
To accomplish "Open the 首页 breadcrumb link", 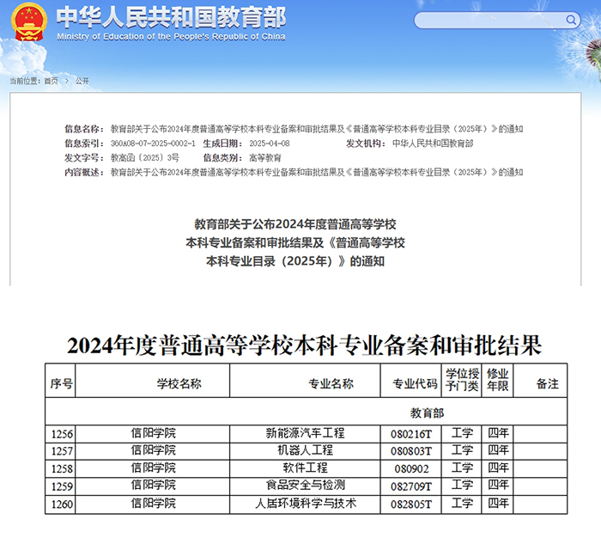I will click(x=52, y=81).
